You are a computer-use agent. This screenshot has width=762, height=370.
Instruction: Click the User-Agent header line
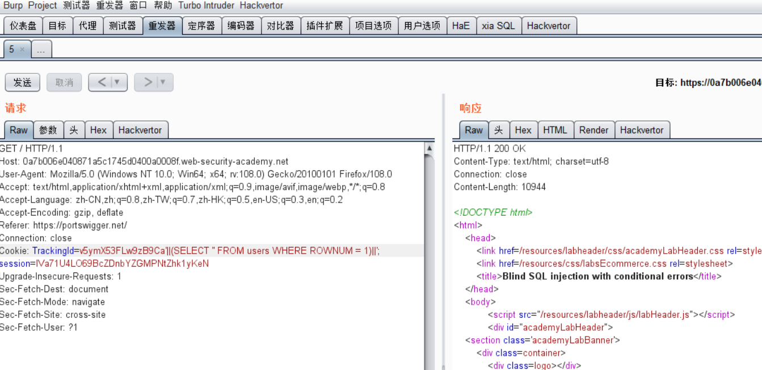[196, 174]
